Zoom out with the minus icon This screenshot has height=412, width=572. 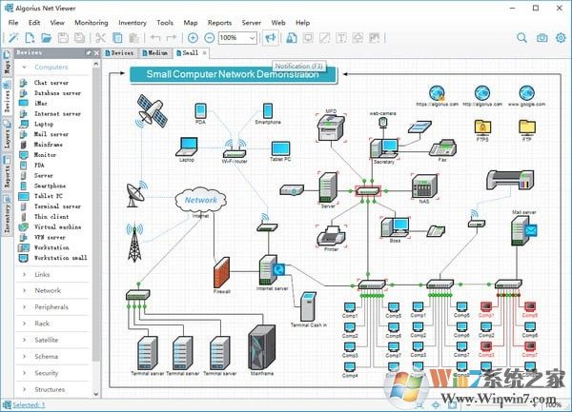[x=209, y=38]
